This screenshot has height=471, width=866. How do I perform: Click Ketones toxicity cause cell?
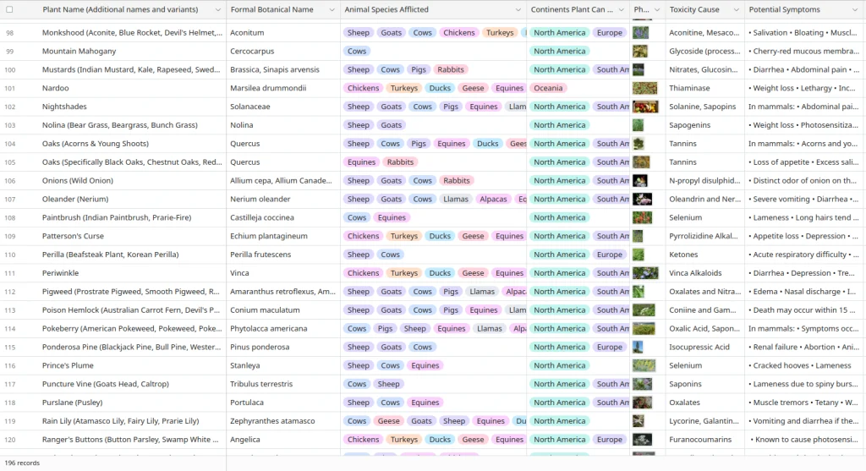704,255
